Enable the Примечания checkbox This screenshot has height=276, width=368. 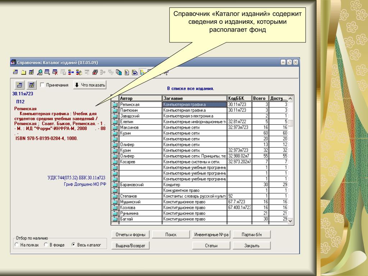click(x=42, y=85)
